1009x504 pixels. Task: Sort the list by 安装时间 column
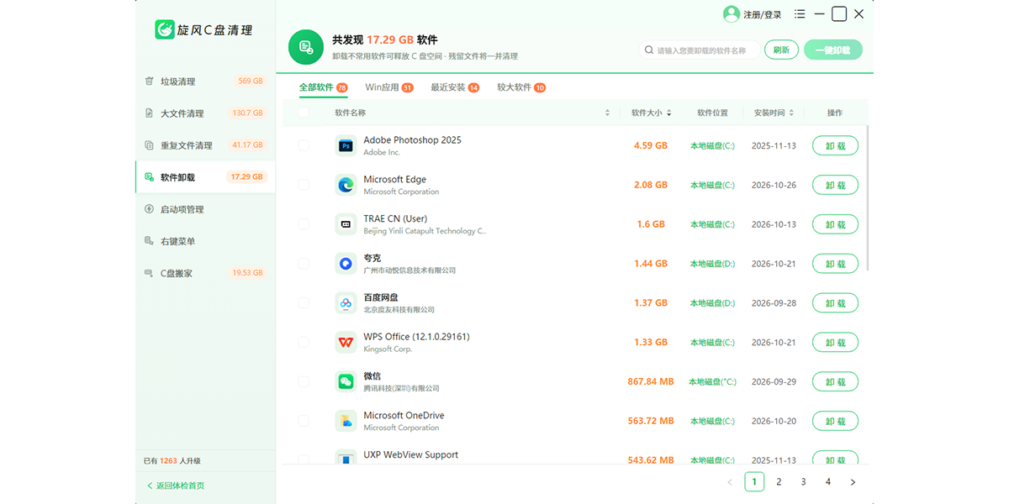[792, 113]
